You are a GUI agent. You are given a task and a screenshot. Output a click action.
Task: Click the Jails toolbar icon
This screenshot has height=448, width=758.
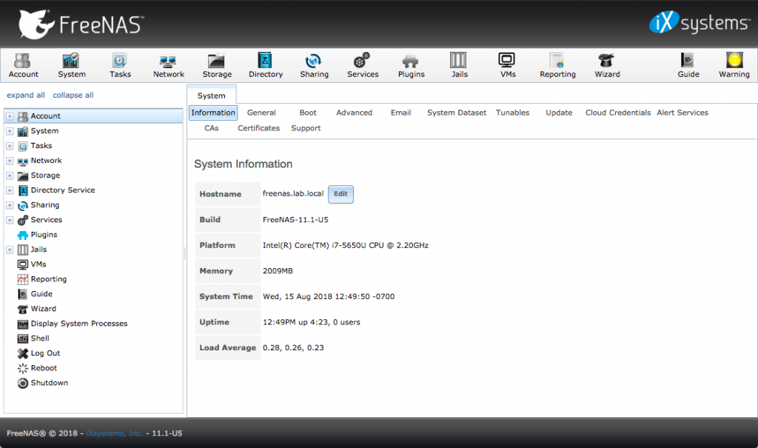459,64
